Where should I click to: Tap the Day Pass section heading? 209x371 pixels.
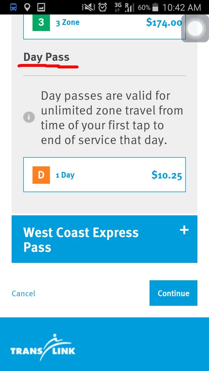click(46, 57)
